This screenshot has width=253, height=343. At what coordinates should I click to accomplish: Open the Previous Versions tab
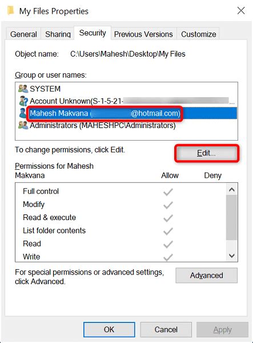tap(143, 34)
